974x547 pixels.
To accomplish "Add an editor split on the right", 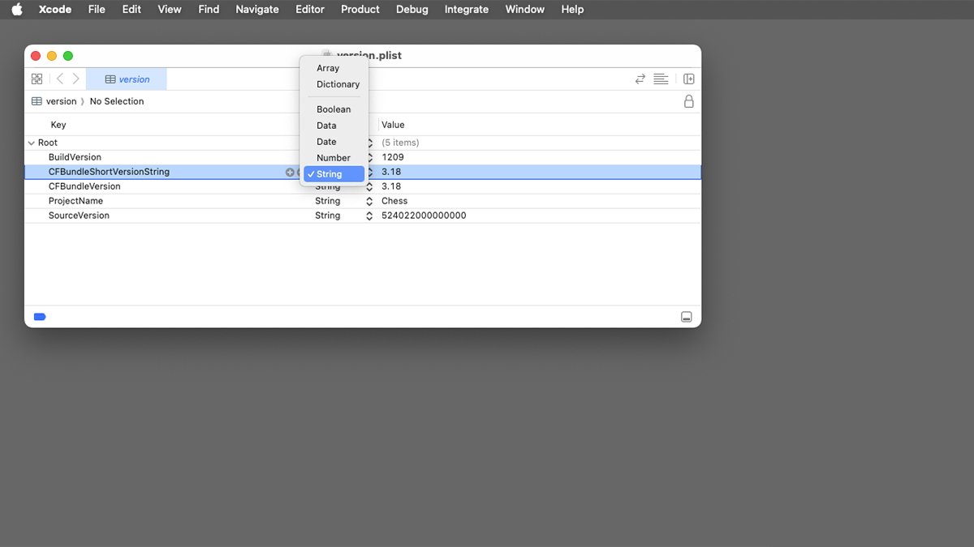I will point(689,79).
